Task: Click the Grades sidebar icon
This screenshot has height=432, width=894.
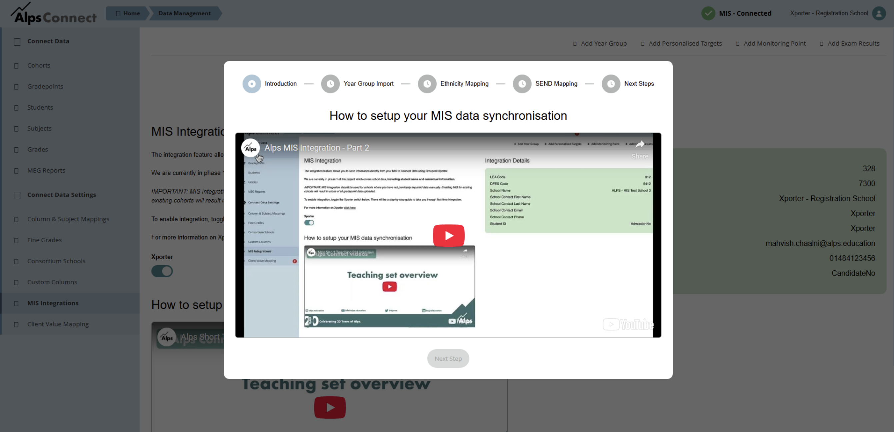Action: click(16, 150)
